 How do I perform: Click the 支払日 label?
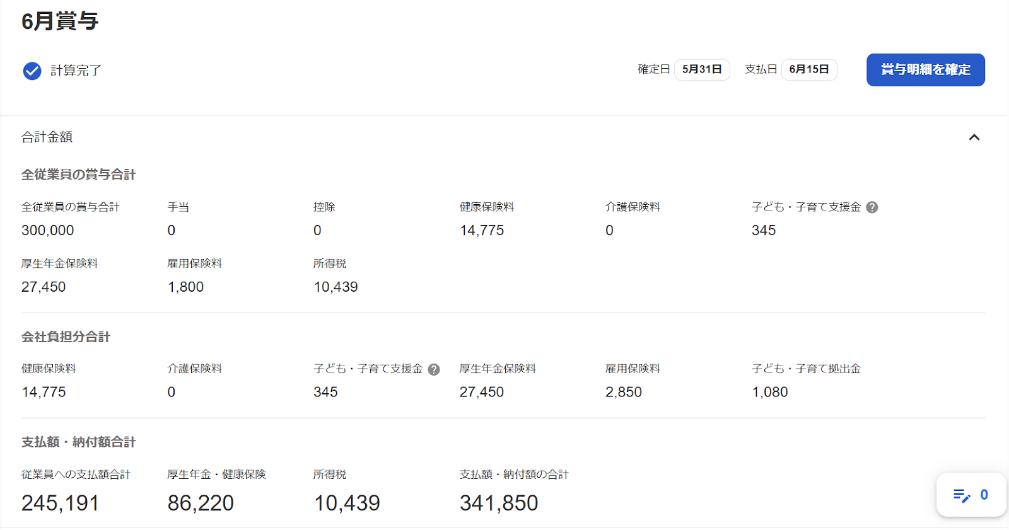click(761, 69)
